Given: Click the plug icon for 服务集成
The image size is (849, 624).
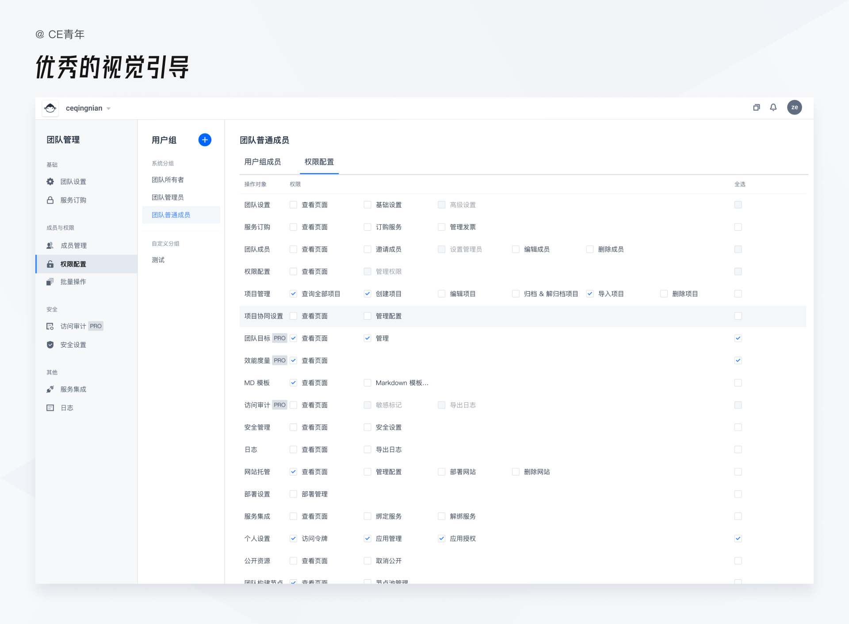Looking at the screenshot, I should tap(50, 389).
